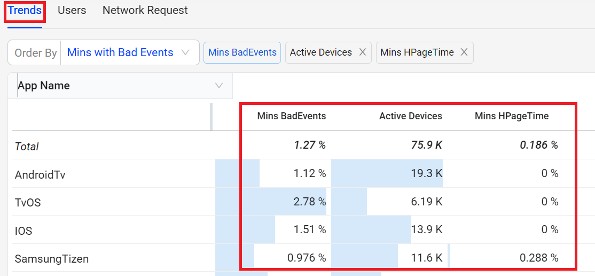The height and width of the screenshot is (276, 595).
Task: Sort by Active Devices column header
Action: tap(410, 116)
